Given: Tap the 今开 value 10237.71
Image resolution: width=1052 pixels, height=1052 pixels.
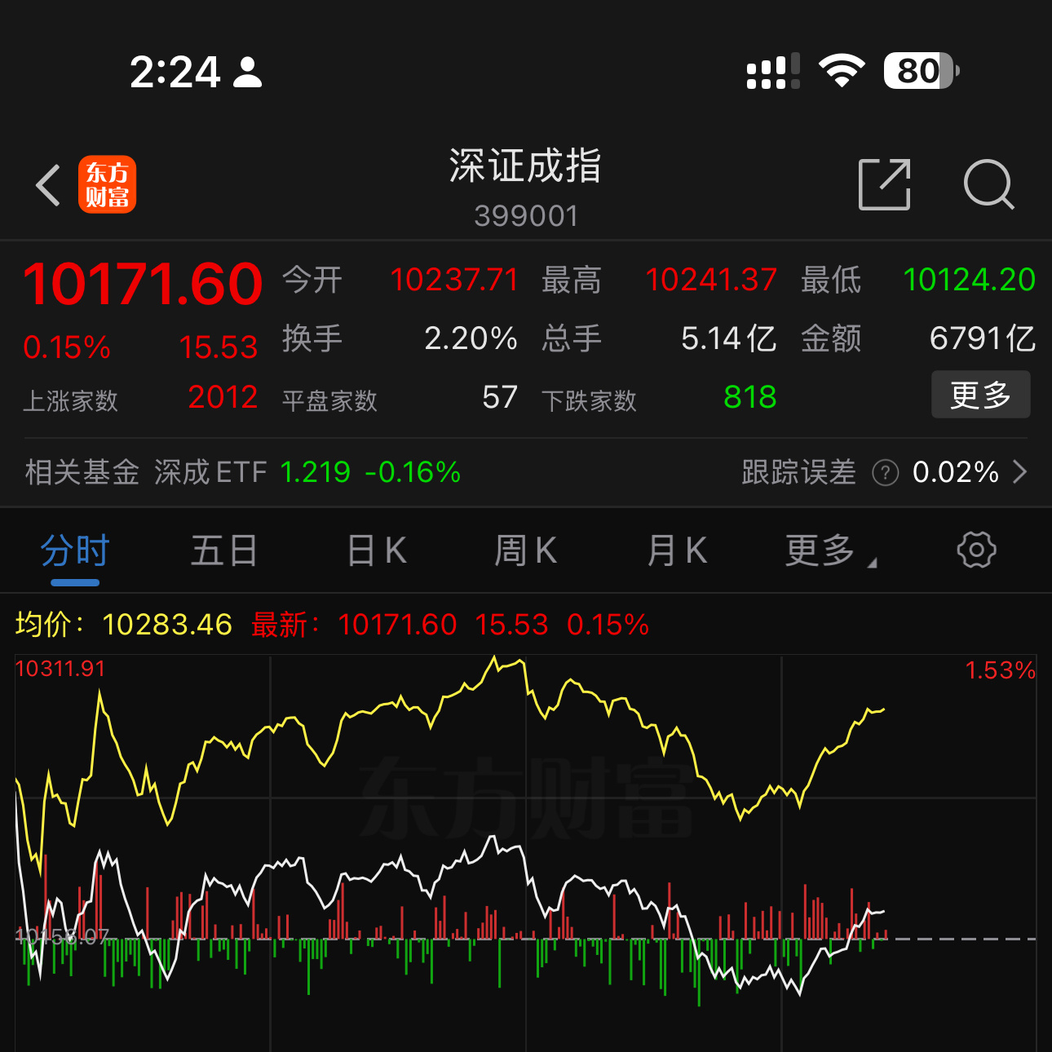Looking at the screenshot, I should click(454, 280).
